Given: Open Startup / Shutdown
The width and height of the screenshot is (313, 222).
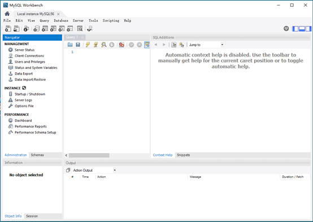Looking at the screenshot, I should (x=30, y=94).
